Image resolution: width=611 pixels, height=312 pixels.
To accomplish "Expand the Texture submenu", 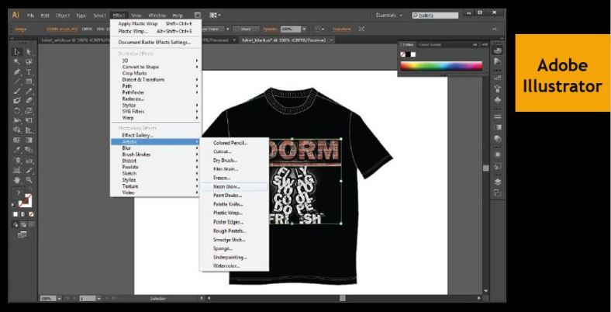I will 155,186.
